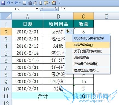Screen dimensions: 119x105
Task: Choose 在编辑栏中编辑(F) menu option
Action: (x=87, y=64)
